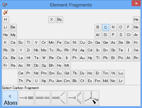Pick Tin (Sn) element
The height and width of the screenshot is (108, 142).
[106, 50]
